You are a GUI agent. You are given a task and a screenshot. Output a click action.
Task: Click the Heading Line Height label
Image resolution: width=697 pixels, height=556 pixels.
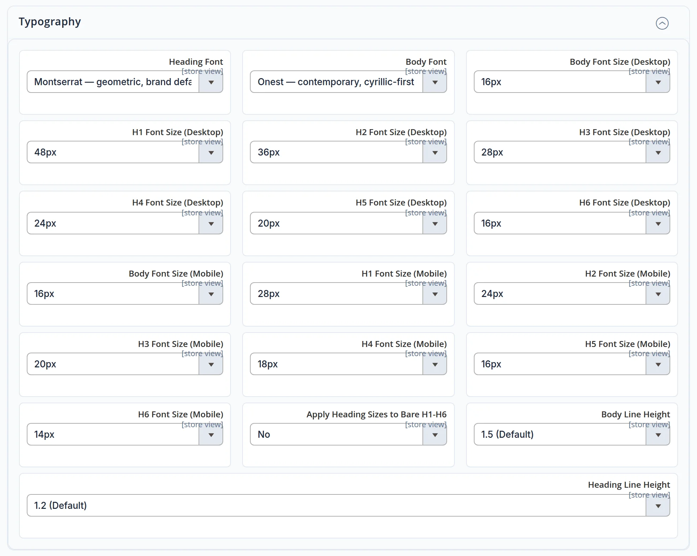(x=629, y=485)
